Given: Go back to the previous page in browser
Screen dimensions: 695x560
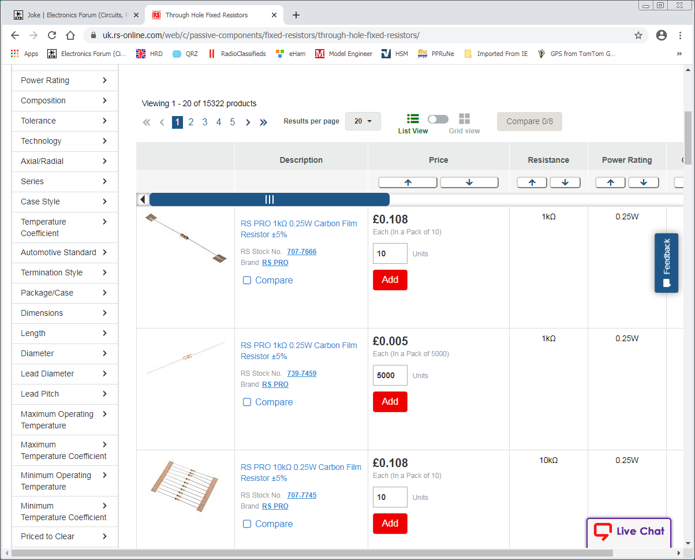Looking at the screenshot, I should (15, 35).
